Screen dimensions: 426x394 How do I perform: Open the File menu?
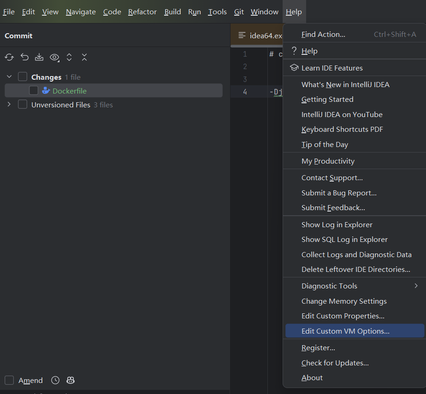9,12
